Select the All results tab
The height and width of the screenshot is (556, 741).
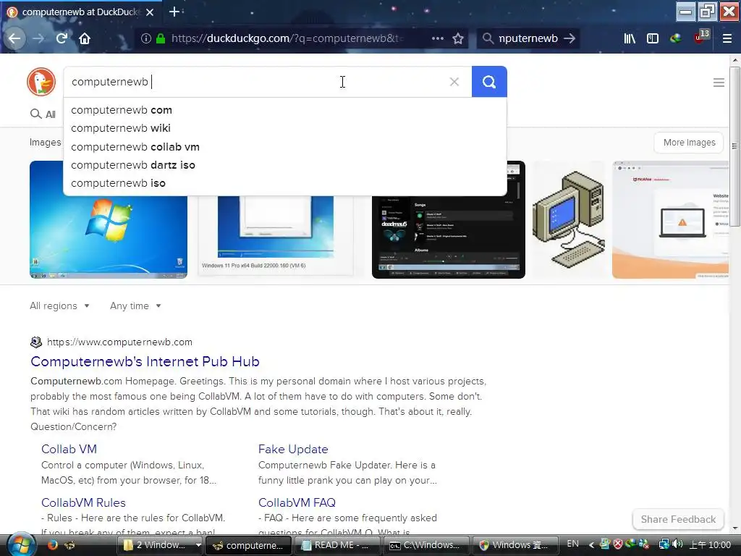click(x=43, y=114)
